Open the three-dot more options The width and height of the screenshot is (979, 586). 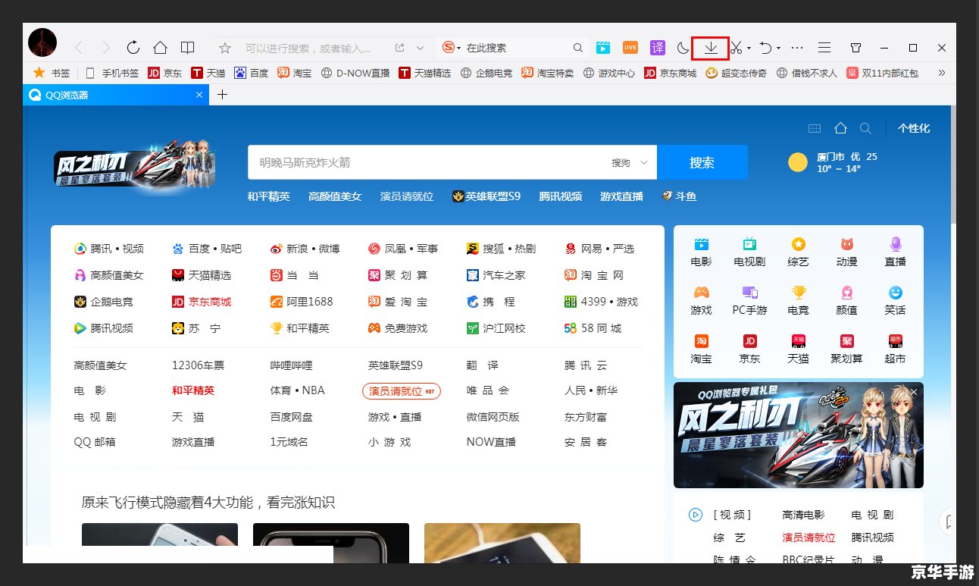pos(796,48)
